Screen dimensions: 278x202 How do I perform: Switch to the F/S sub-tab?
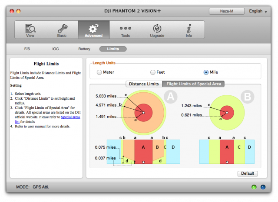click(x=27, y=49)
